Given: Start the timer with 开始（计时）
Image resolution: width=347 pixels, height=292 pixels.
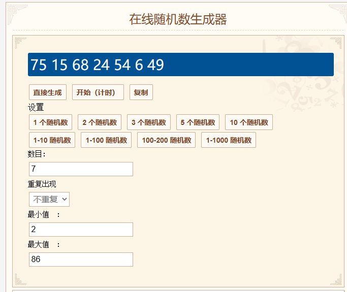Looking at the screenshot, I should tap(98, 92).
